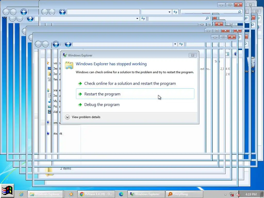Image resolution: width=264 pixels, height=198 pixels.
Task: Select the Downloads folder icon in the navigation pane
Action: coord(49,74)
